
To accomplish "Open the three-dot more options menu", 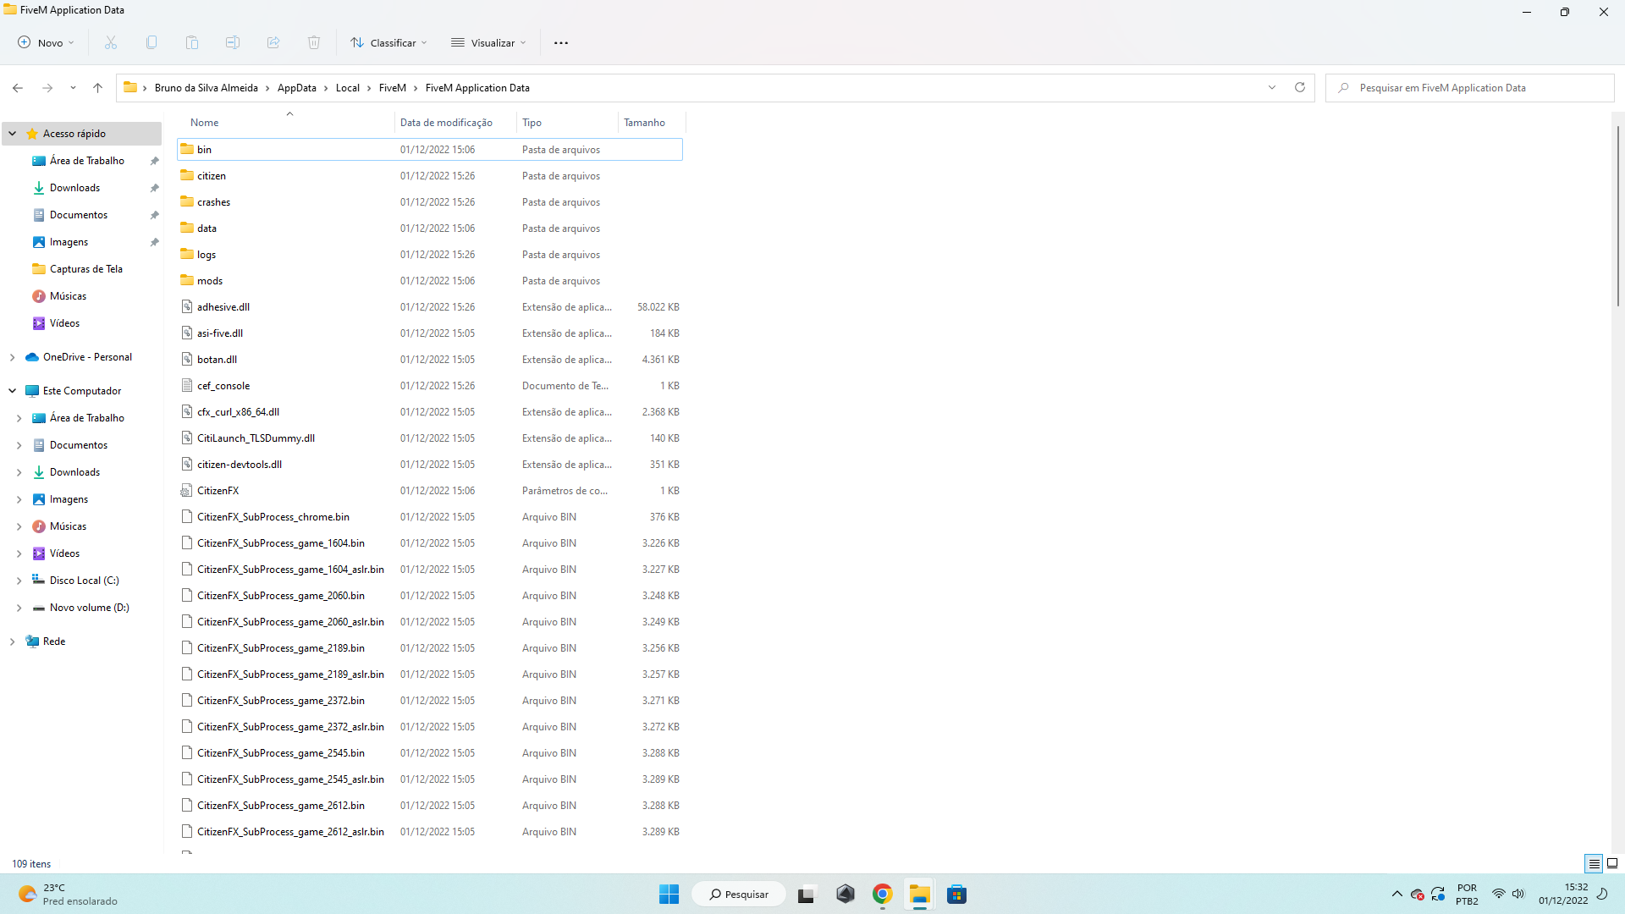I will [561, 42].
